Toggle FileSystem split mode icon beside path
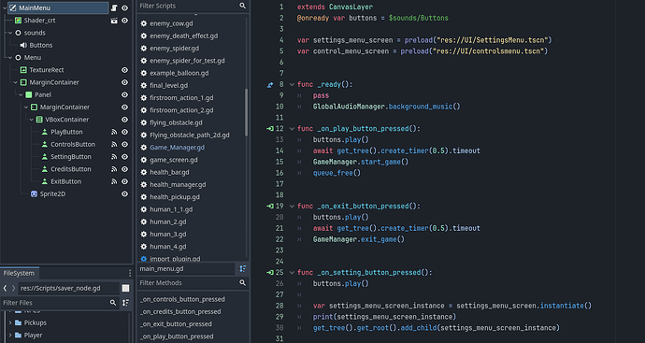This screenshot has width=645, height=343. [125, 288]
